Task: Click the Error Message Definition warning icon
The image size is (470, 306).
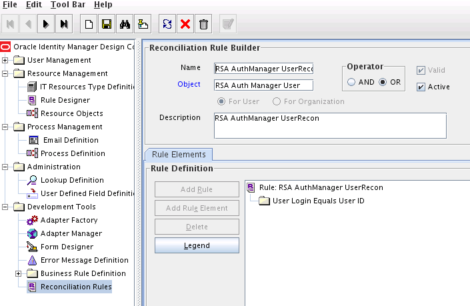Action: point(32,260)
